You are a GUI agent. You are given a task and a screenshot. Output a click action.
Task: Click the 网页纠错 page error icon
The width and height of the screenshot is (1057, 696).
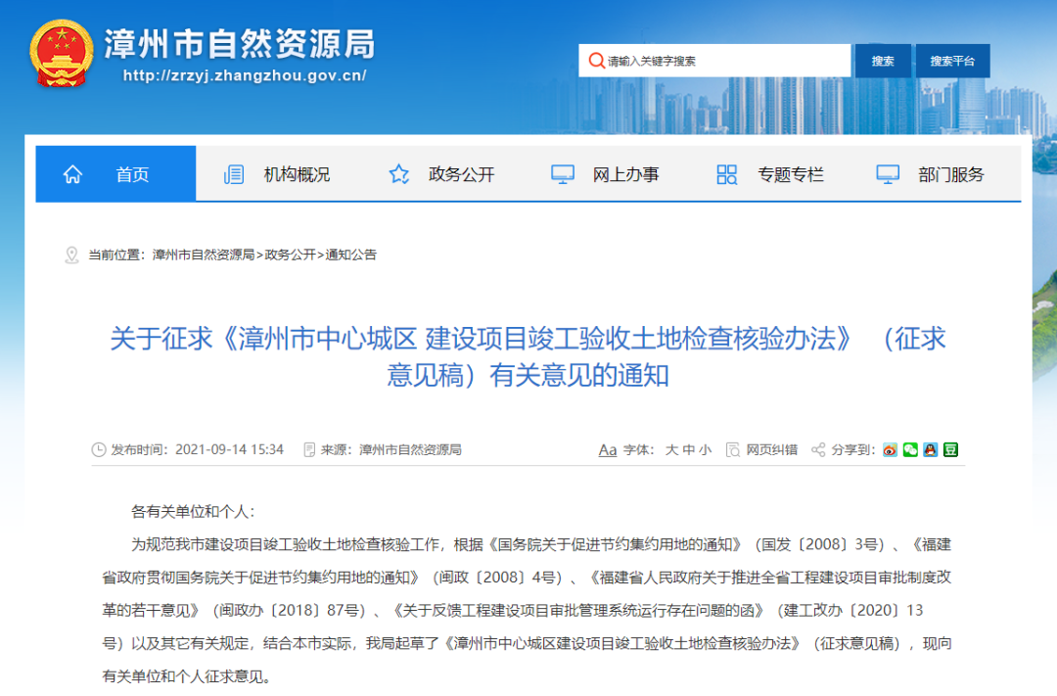point(733,449)
